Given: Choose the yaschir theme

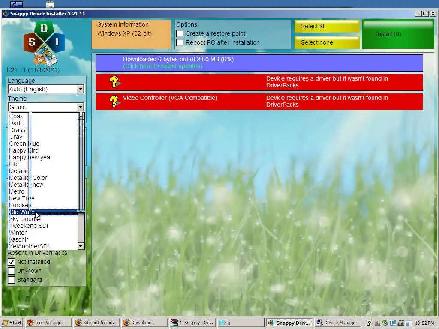Looking at the screenshot, I should pyautogui.click(x=43, y=239).
